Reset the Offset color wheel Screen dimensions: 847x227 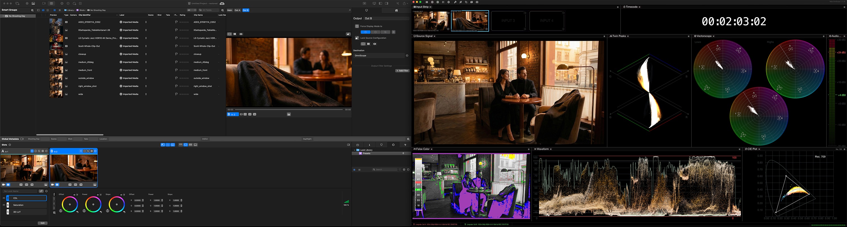[x=77, y=212]
